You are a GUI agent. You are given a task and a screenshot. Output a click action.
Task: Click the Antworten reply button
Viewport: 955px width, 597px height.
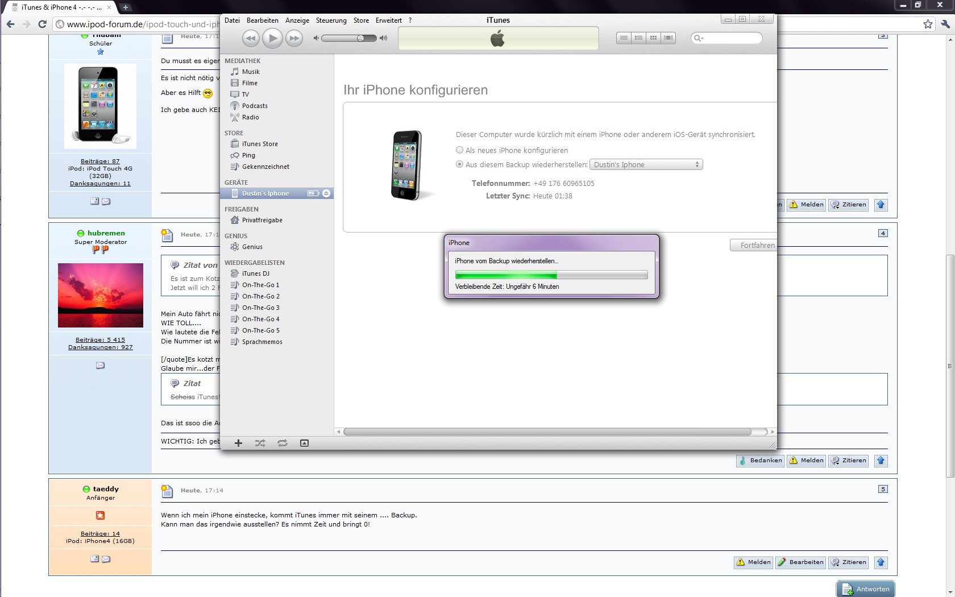point(866,589)
